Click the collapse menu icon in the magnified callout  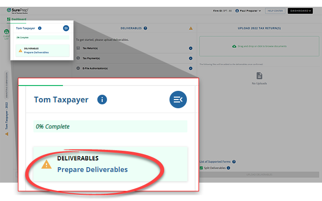coord(178,100)
